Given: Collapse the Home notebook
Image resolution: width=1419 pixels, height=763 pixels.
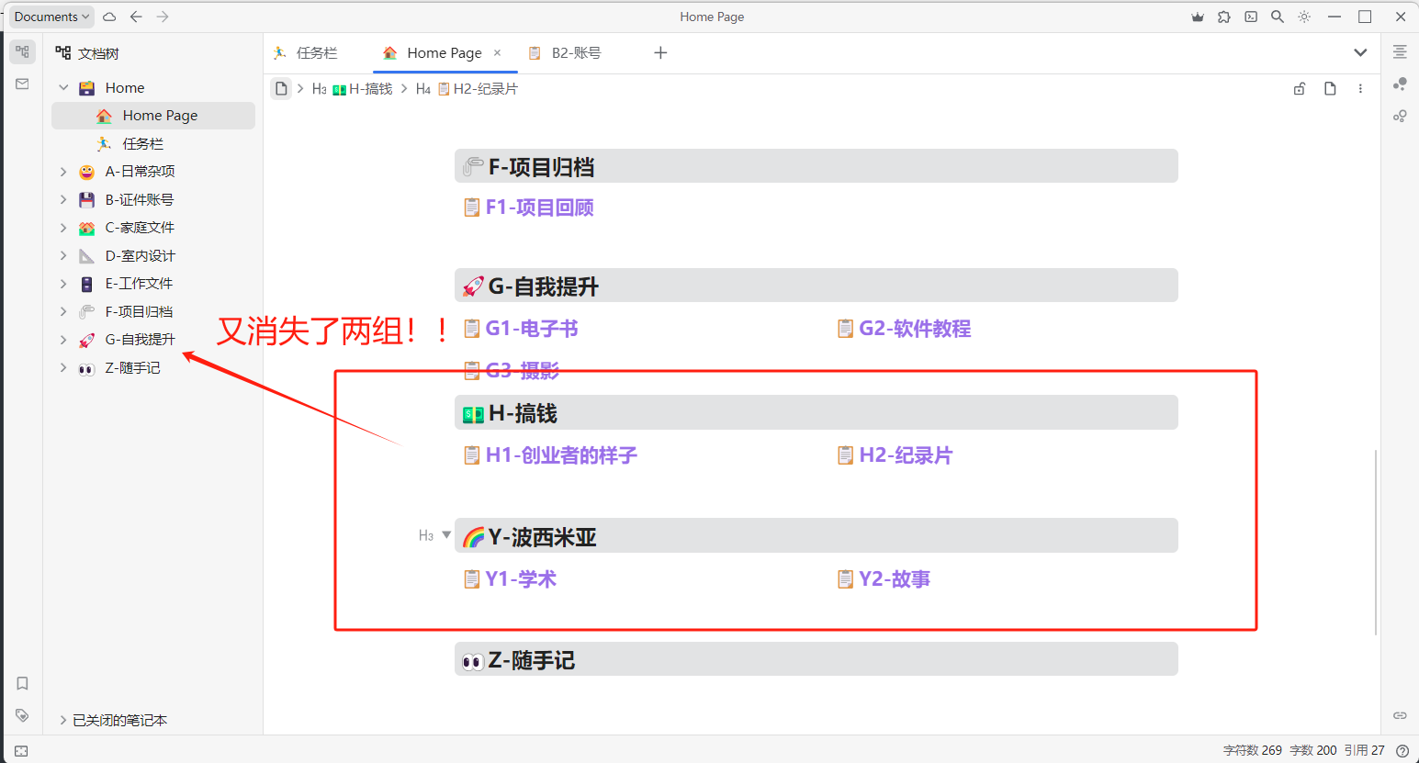Looking at the screenshot, I should [x=63, y=88].
